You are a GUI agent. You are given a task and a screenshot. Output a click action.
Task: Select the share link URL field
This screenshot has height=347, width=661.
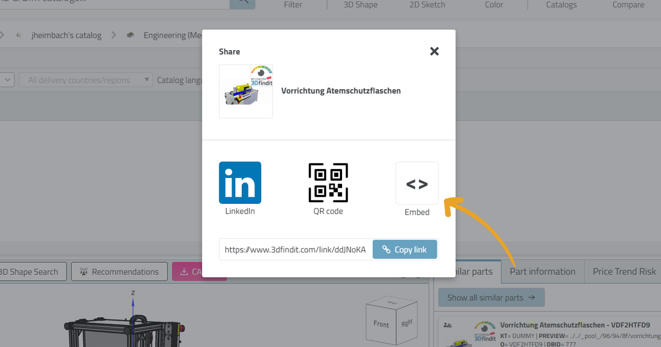click(295, 250)
